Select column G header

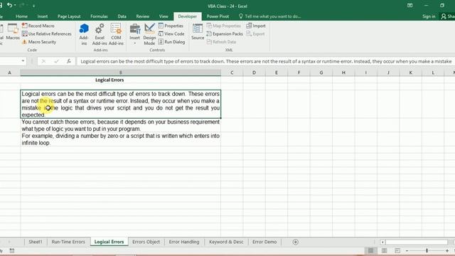click(321, 73)
